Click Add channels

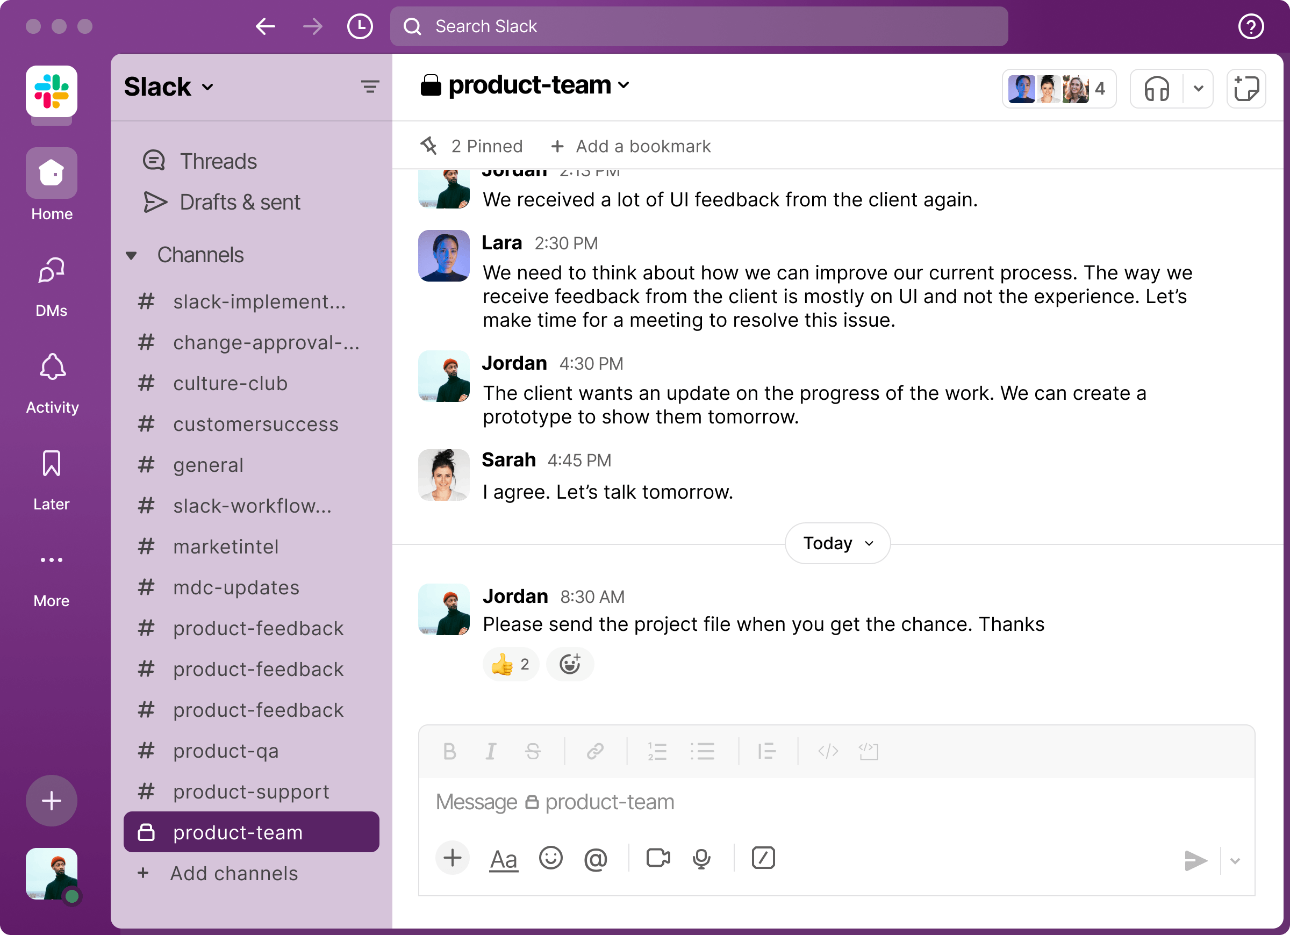click(218, 873)
